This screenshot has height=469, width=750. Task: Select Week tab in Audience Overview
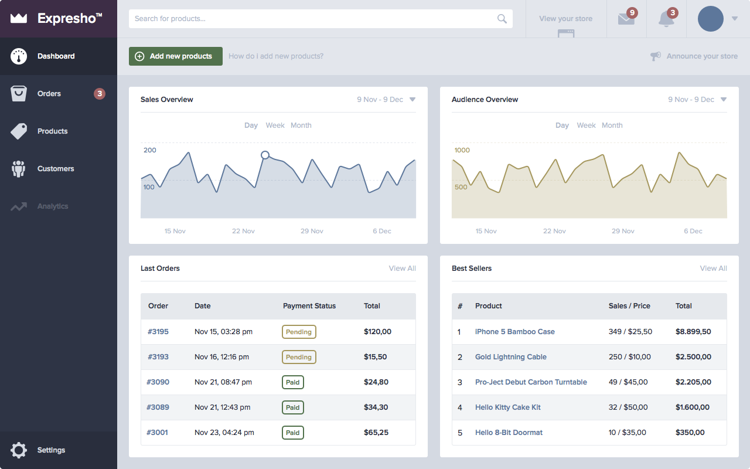click(x=586, y=125)
